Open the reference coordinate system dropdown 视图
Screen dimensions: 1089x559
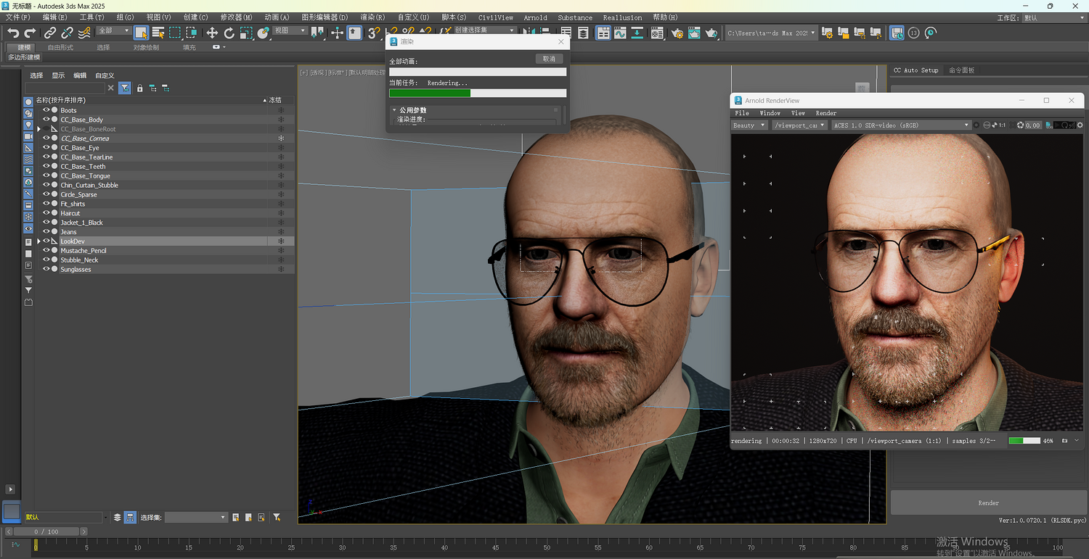pyautogui.click(x=290, y=31)
